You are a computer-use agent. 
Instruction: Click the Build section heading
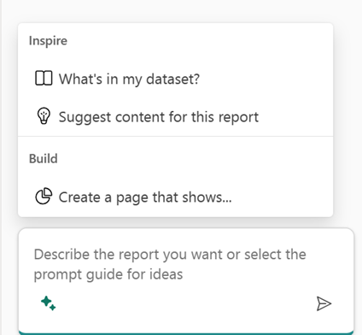[44, 159]
